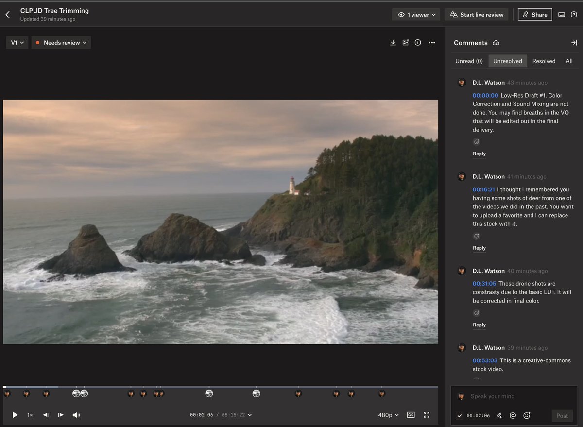
Task: Change the 480p video quality setting
Action: pyautogui.click(x=389, y=415)
